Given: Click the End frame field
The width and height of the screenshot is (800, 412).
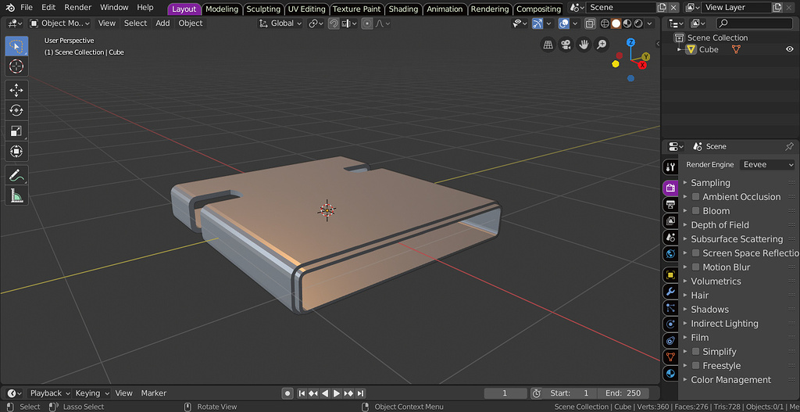Looking at the screenshot, I should tap(624, 393).
